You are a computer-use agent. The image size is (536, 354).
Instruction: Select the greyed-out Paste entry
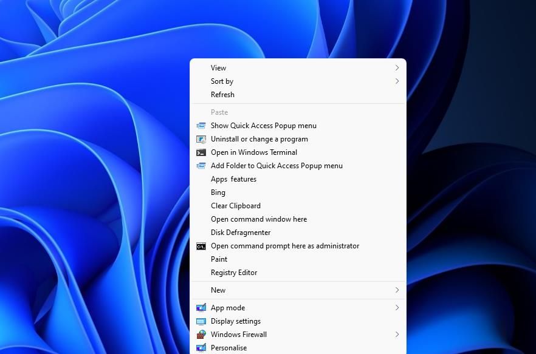coord(298,112)
